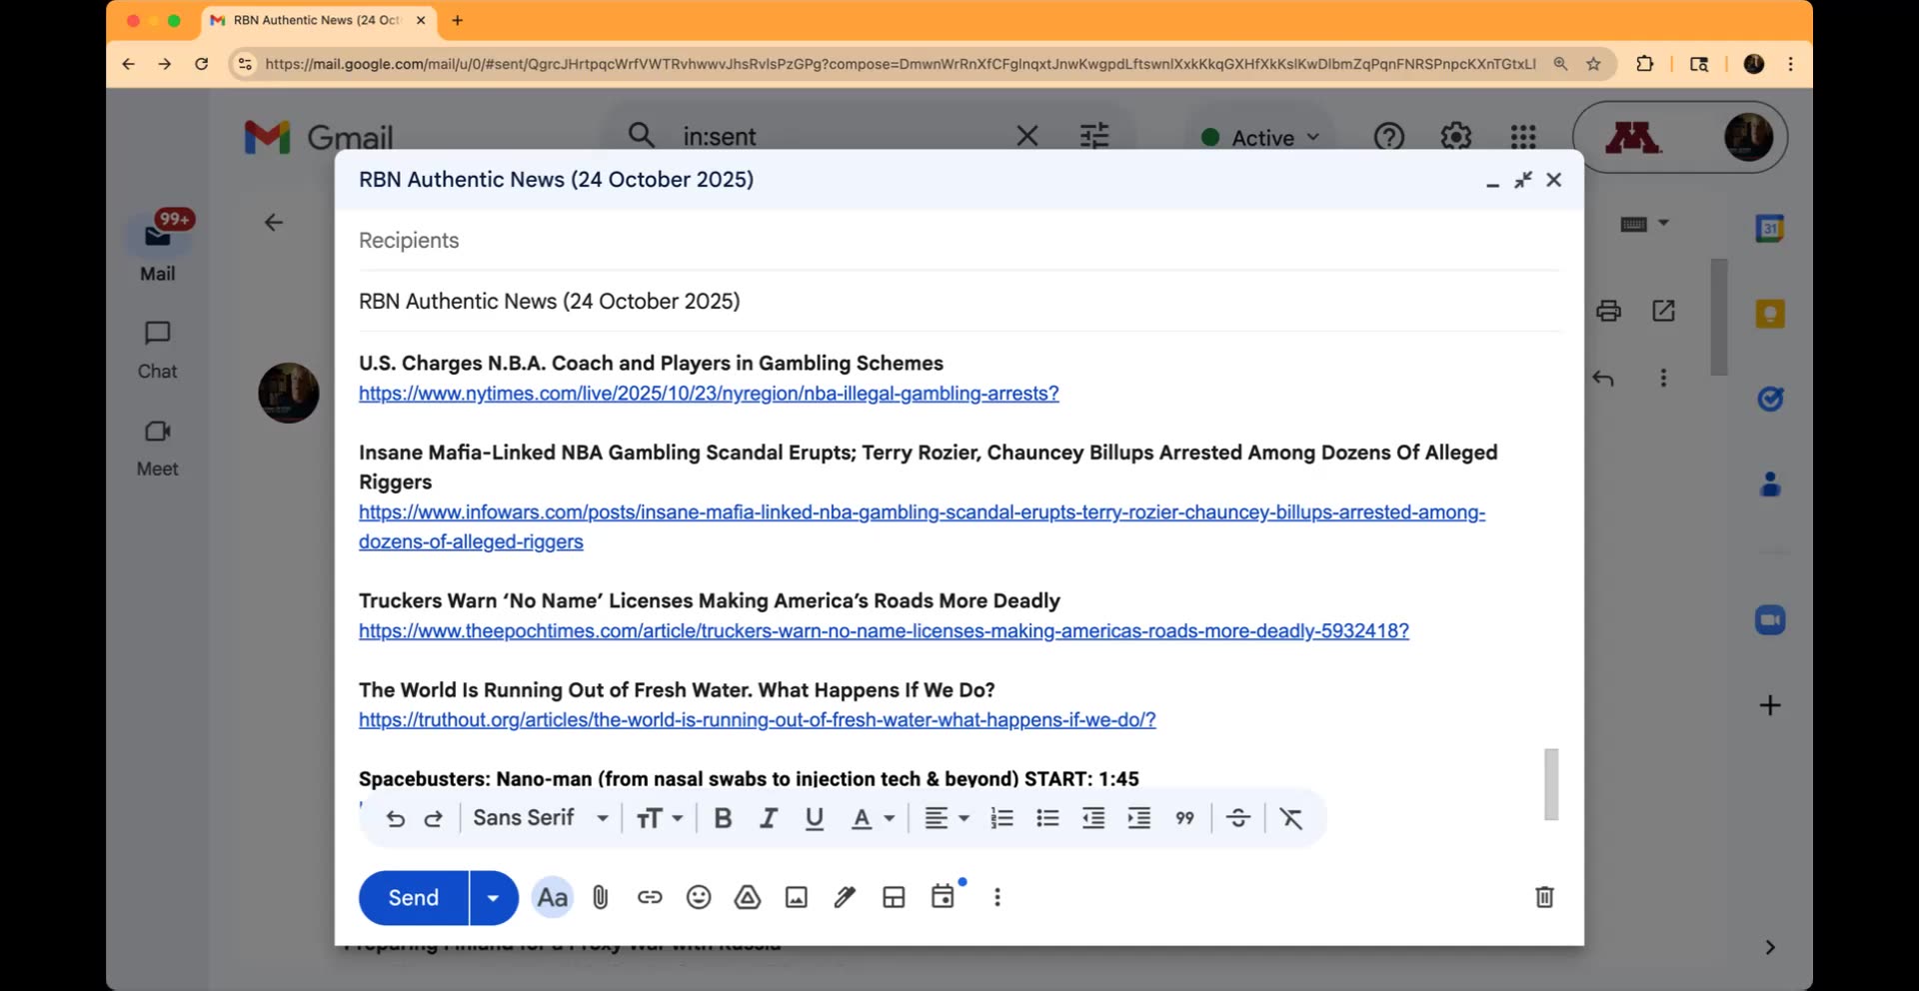This screenshot has height=991, width=1919.
Task: Insert signature pen icon
Action: pos(845,897)
